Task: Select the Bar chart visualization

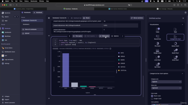Action: tap(157, 65)
